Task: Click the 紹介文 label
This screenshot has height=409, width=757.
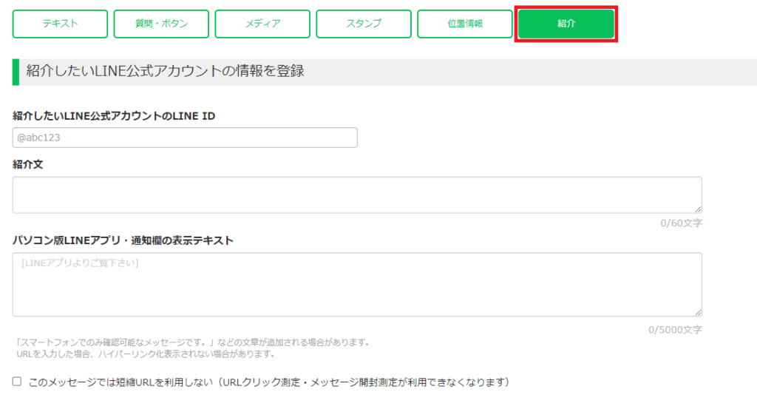Action: tap(28, 165)
